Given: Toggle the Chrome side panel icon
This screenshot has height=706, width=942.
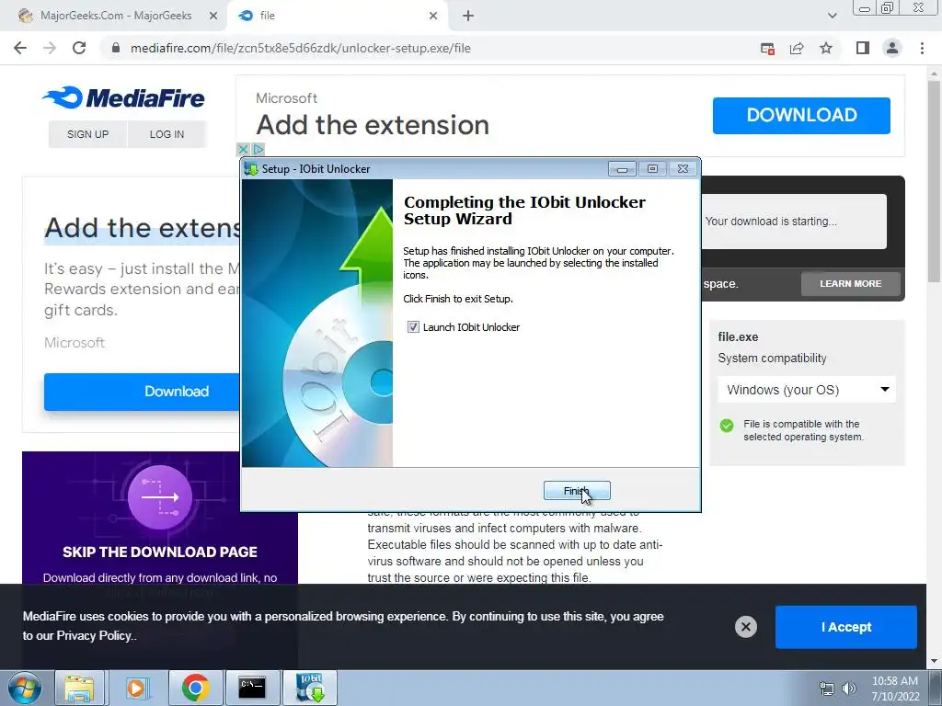Looking at the screenshot, I should coord(863,48).
